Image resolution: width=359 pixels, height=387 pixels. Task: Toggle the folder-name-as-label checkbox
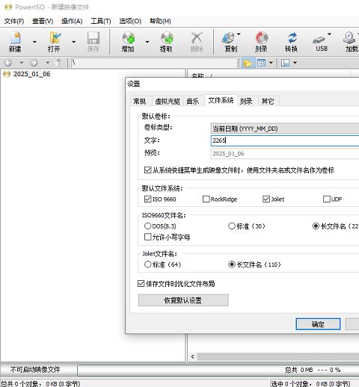147,170
